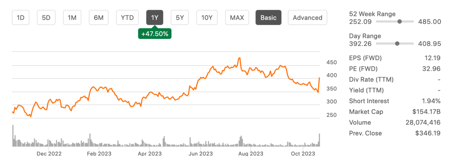Click the +47.50% performance badge
Screen dimensions: 453x166
point(155,34)
